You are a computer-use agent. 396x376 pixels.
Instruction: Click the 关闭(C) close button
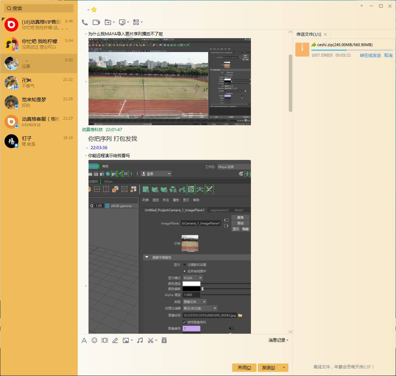(244, 368)
